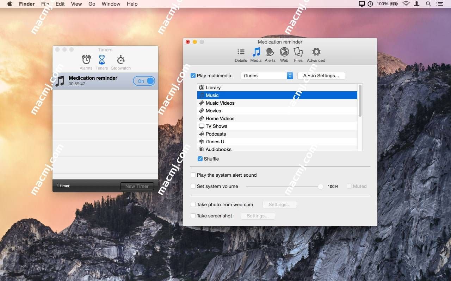The height and width of the screenshot is (281, 451).
Task: Select Library in the iTunes list
Action: (277, 87)
